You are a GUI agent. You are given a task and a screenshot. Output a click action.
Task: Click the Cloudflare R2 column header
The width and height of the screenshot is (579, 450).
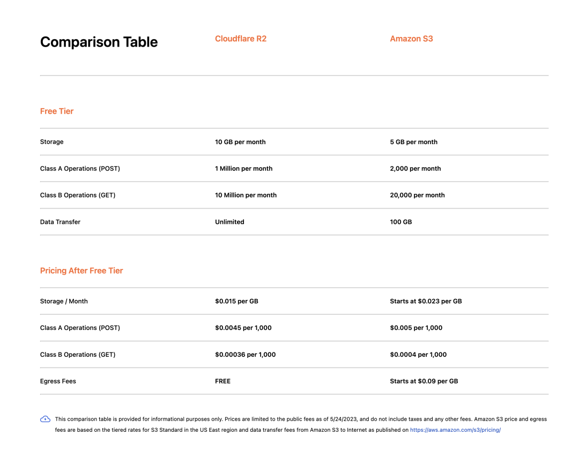click(241, 39)
